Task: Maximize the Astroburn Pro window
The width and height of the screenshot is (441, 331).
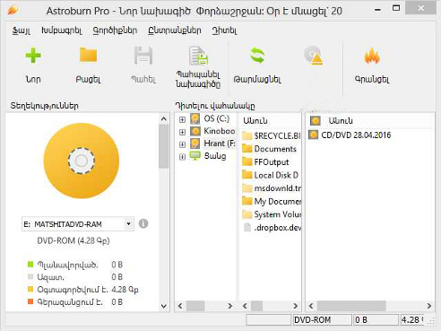Action: tap(396, 8)
